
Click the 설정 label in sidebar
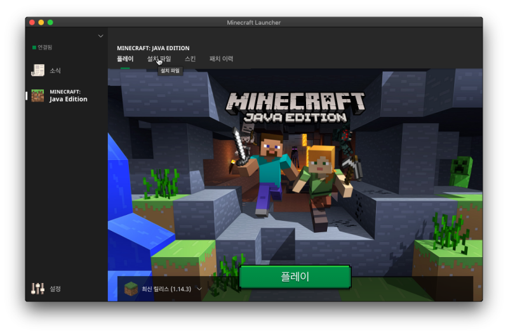pos(55,289)
